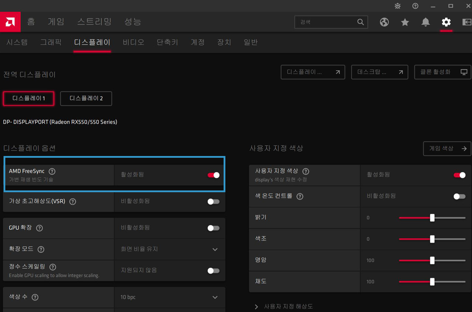Image resolution: width=472 pixels, height=312 pixels.
Task: Open favorites via the star icon
Action: pos(405,22)
